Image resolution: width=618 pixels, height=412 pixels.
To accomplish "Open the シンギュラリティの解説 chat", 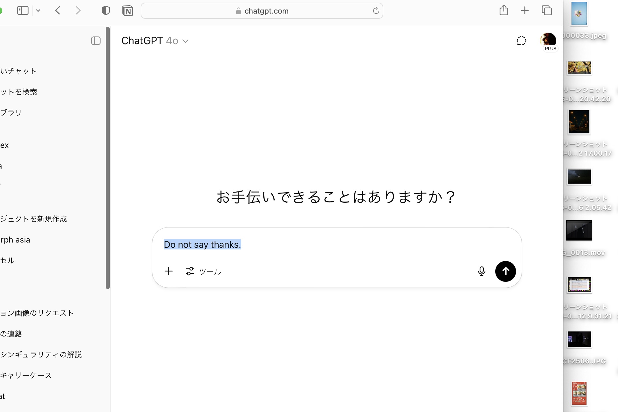I will (x=41, y=354).
